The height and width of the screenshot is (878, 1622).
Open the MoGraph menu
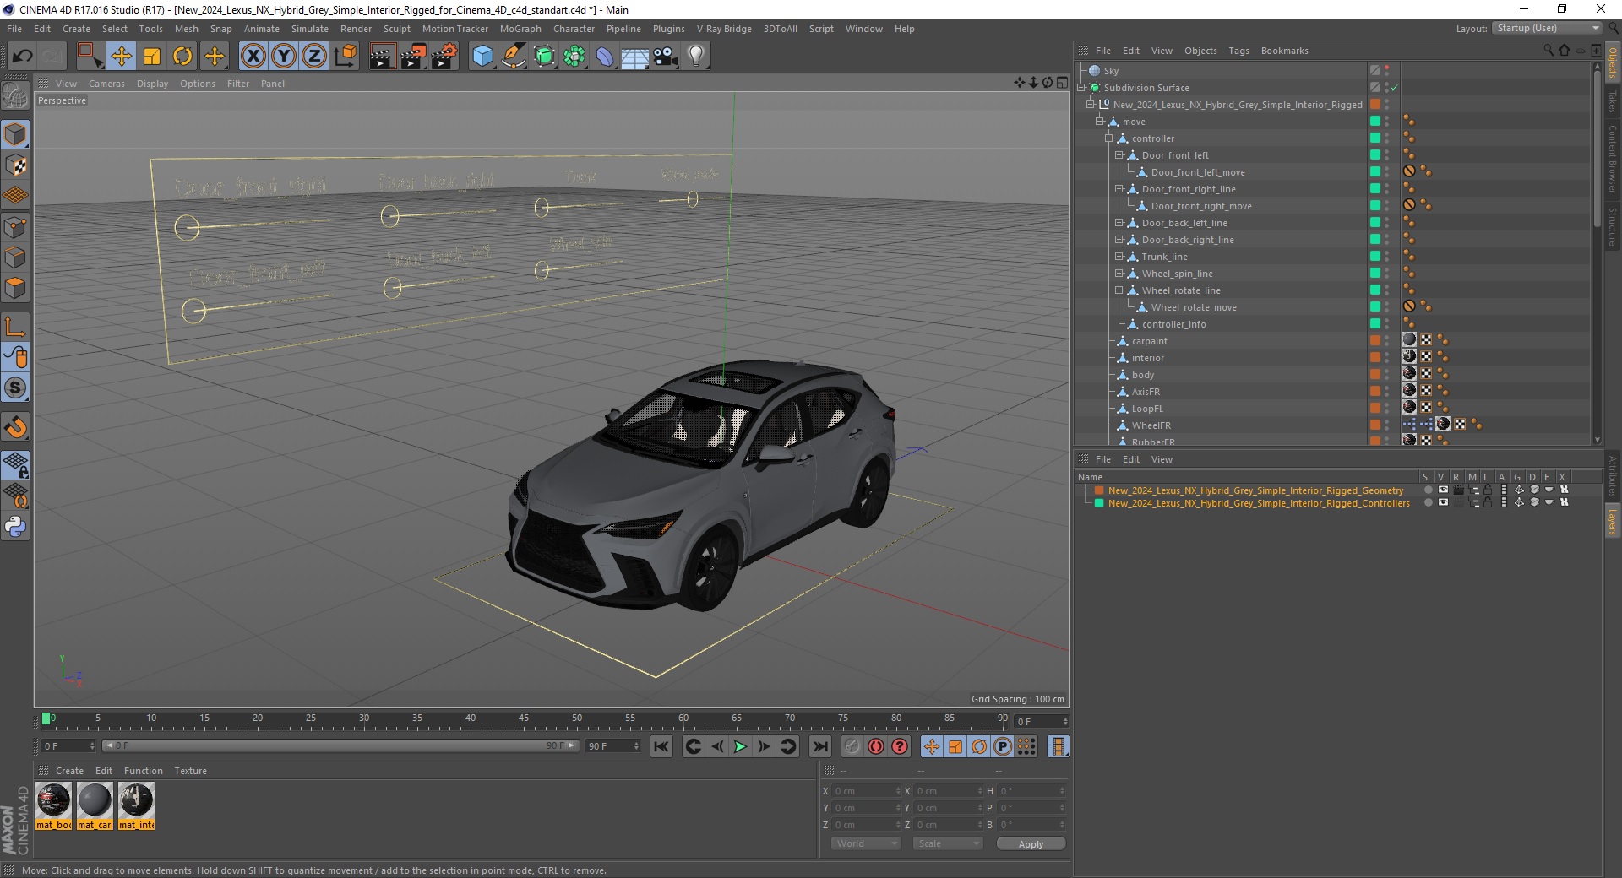[520, 29]
